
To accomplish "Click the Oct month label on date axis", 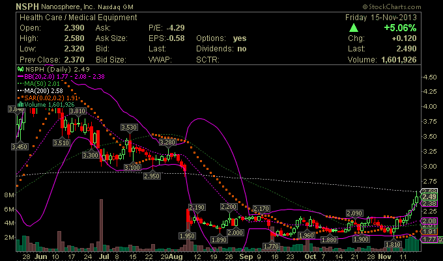I will 310,256.
